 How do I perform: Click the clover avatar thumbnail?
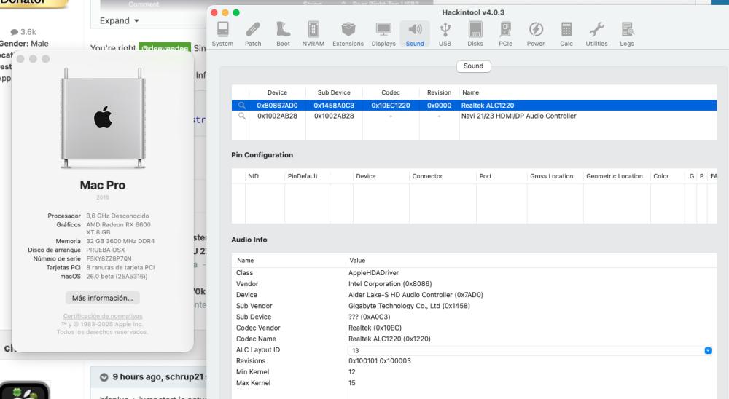(x=24, y=391)
